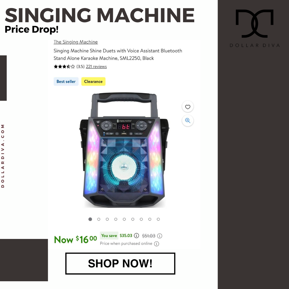Click the star rating icons
Viewport: 289px width, 289px height.
[x=64, y=67]
